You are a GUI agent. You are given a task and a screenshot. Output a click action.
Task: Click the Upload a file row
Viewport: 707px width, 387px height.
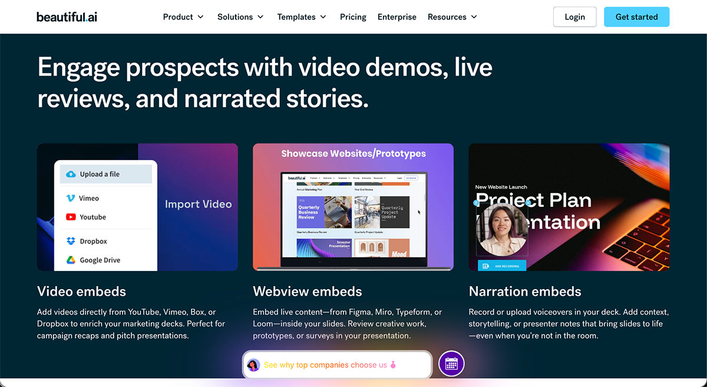point(106,174)
